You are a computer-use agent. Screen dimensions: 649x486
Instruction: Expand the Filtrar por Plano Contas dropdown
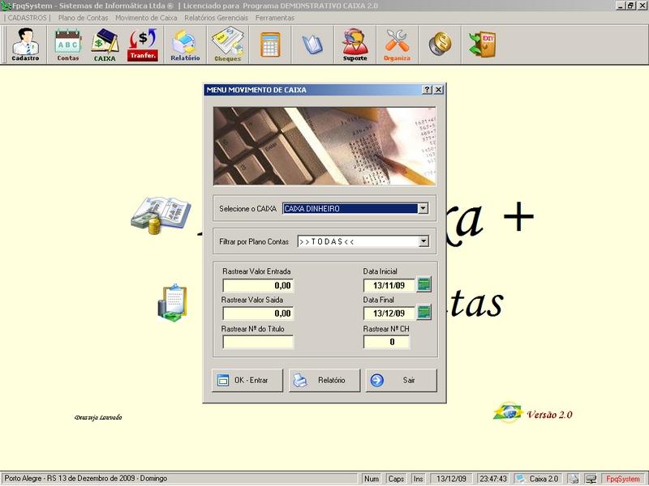pos(423,241)
